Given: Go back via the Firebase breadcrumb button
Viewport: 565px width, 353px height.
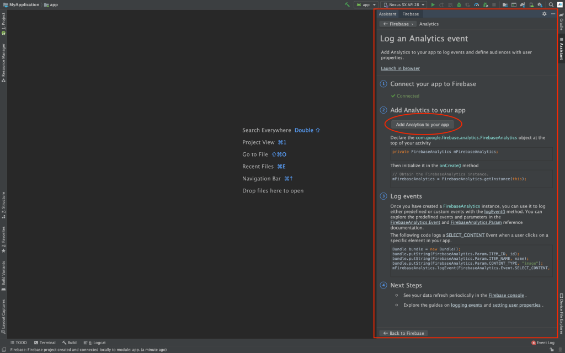Looking at the screenshot, I should click(398, 24).
